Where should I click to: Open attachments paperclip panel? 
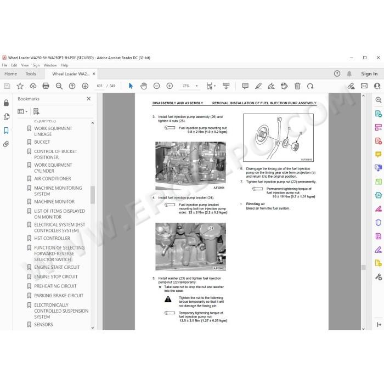pos(7,144)
